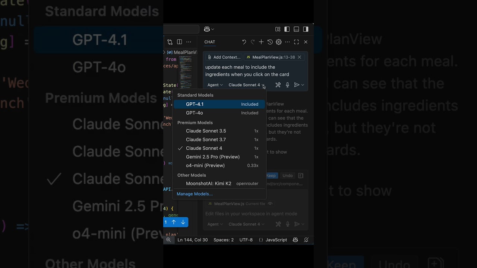Remove the MealPlanView.js:13-38 attachment

[x=299, y=57]
